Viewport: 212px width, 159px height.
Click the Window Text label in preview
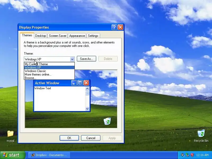pos(43,88)
